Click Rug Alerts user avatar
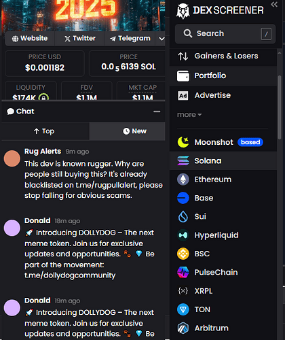The width and height of the screenshot is (285, 340). pos(12,158)
